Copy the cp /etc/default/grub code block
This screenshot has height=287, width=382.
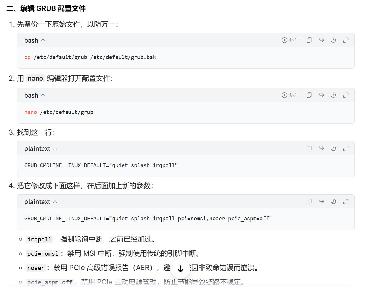pyautogui.click(x=309, y=40)
